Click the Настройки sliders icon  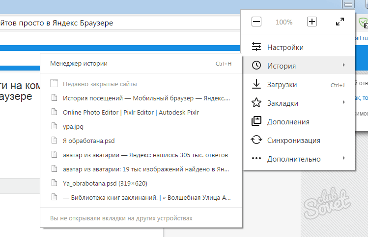[256, 47]
